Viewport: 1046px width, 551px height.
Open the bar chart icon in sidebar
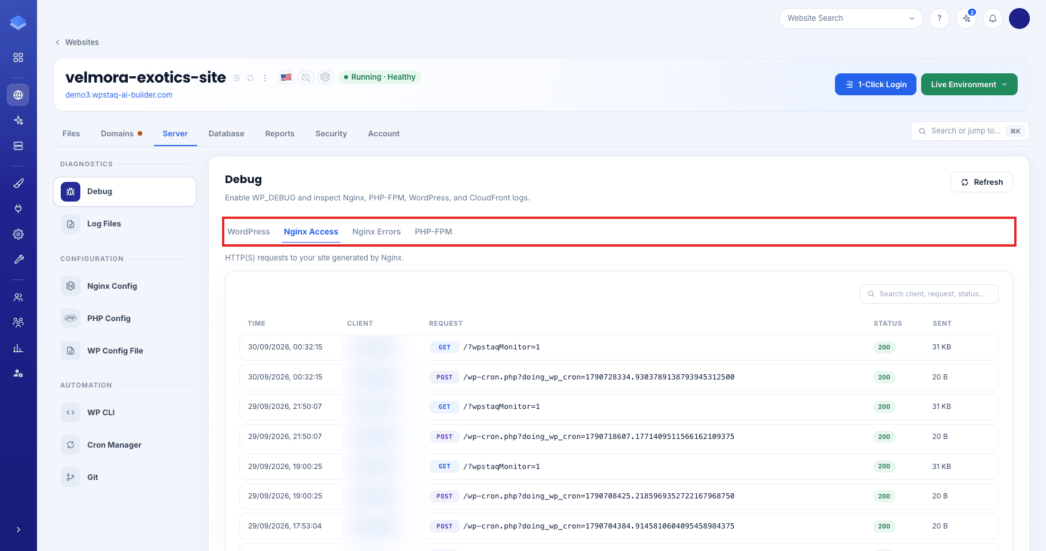(19, 348)
